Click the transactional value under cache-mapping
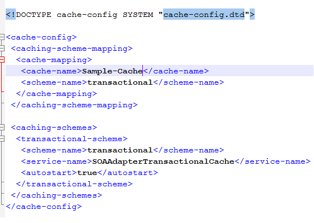Screen dimensions: 314x223 (x=120, y=82)
